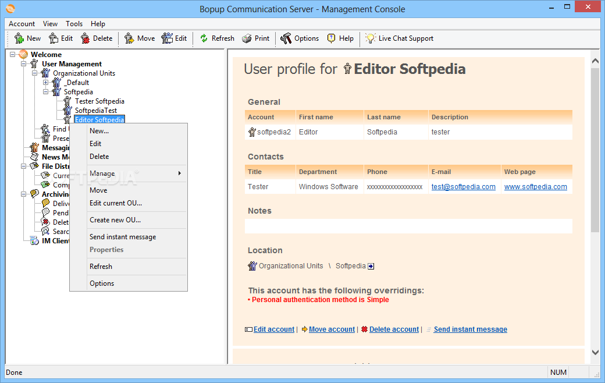Image resolution: width=605 pixels, height=383 pixels.
Task: Choose Create new OU... menu entry
Action: 129,220
